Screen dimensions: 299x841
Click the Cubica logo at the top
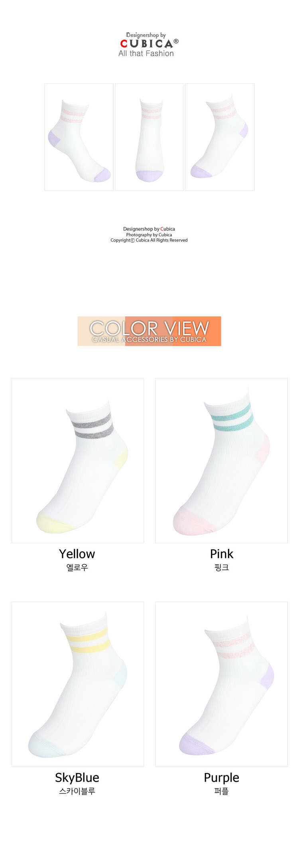point(149,44)
